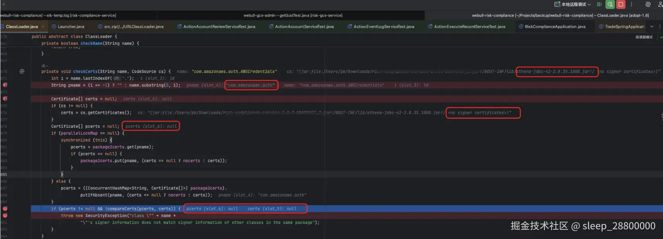Click the 'certs (slot_5): null' hint on line 874
The image size is (663, 239).
pos(147,99)
